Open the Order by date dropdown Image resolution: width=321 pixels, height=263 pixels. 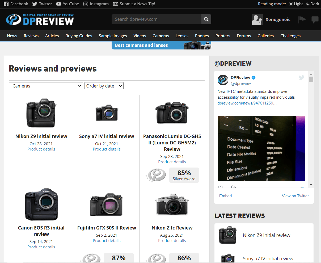(104, 86)
